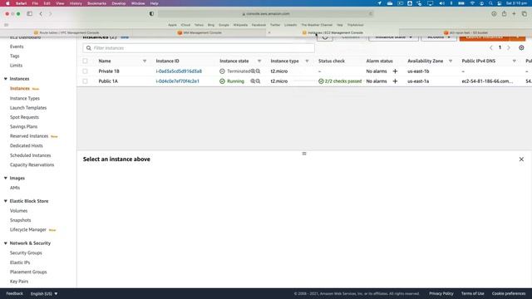Select the Public 1A instance checkbox
The width and height of the screenshot is (532, 299).
85,81
